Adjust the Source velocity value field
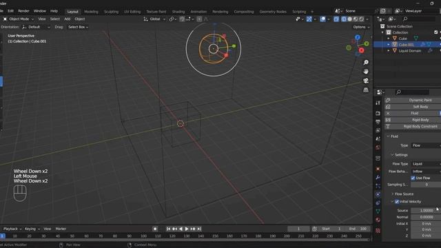 426,211
